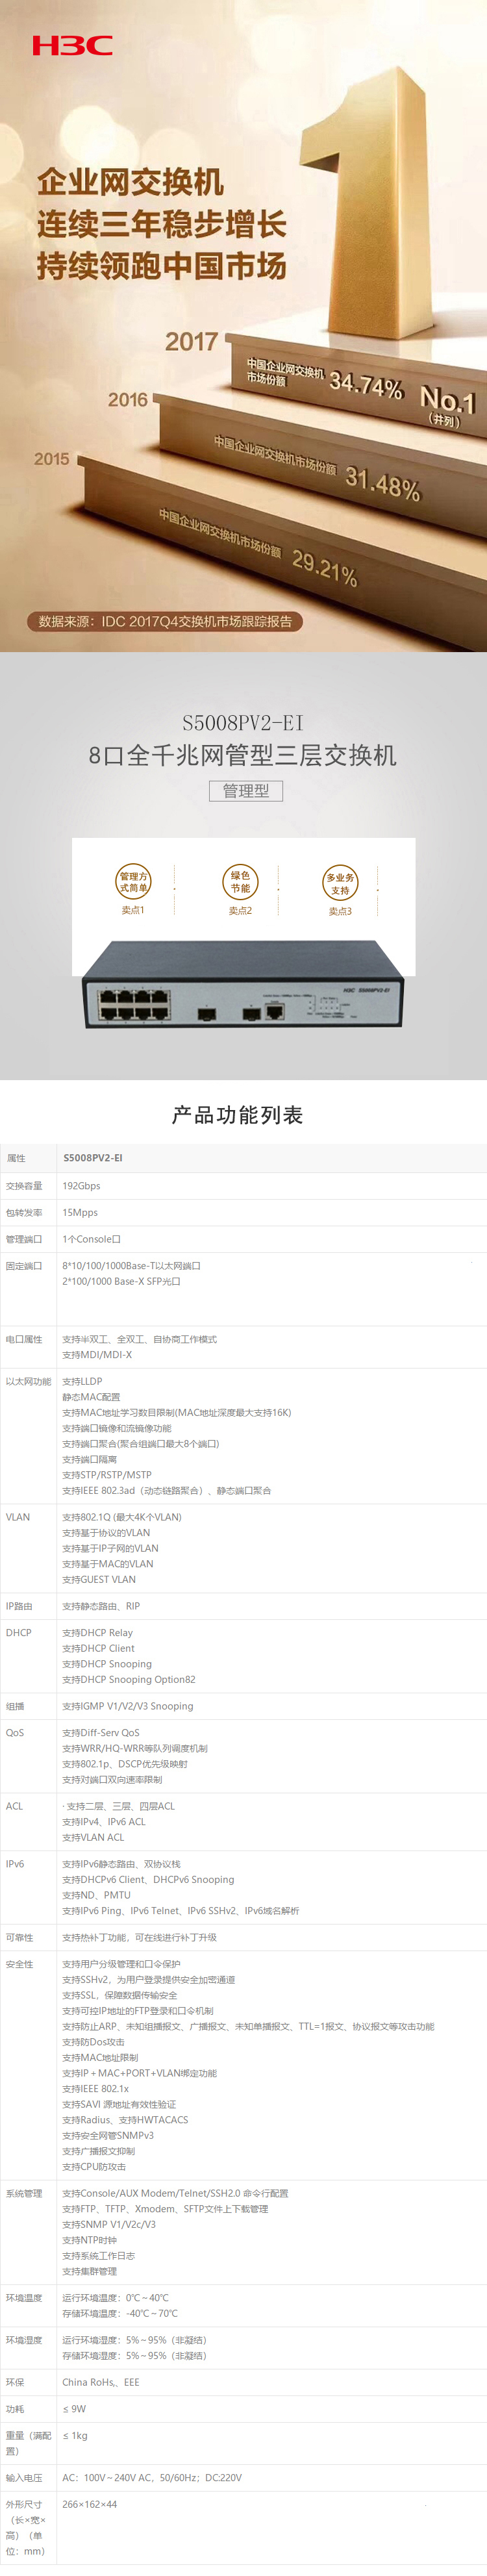The height and width of the screenshot is (2576, 487).
Task: Click the 支持LLDP line
Action: [82, 1381]
